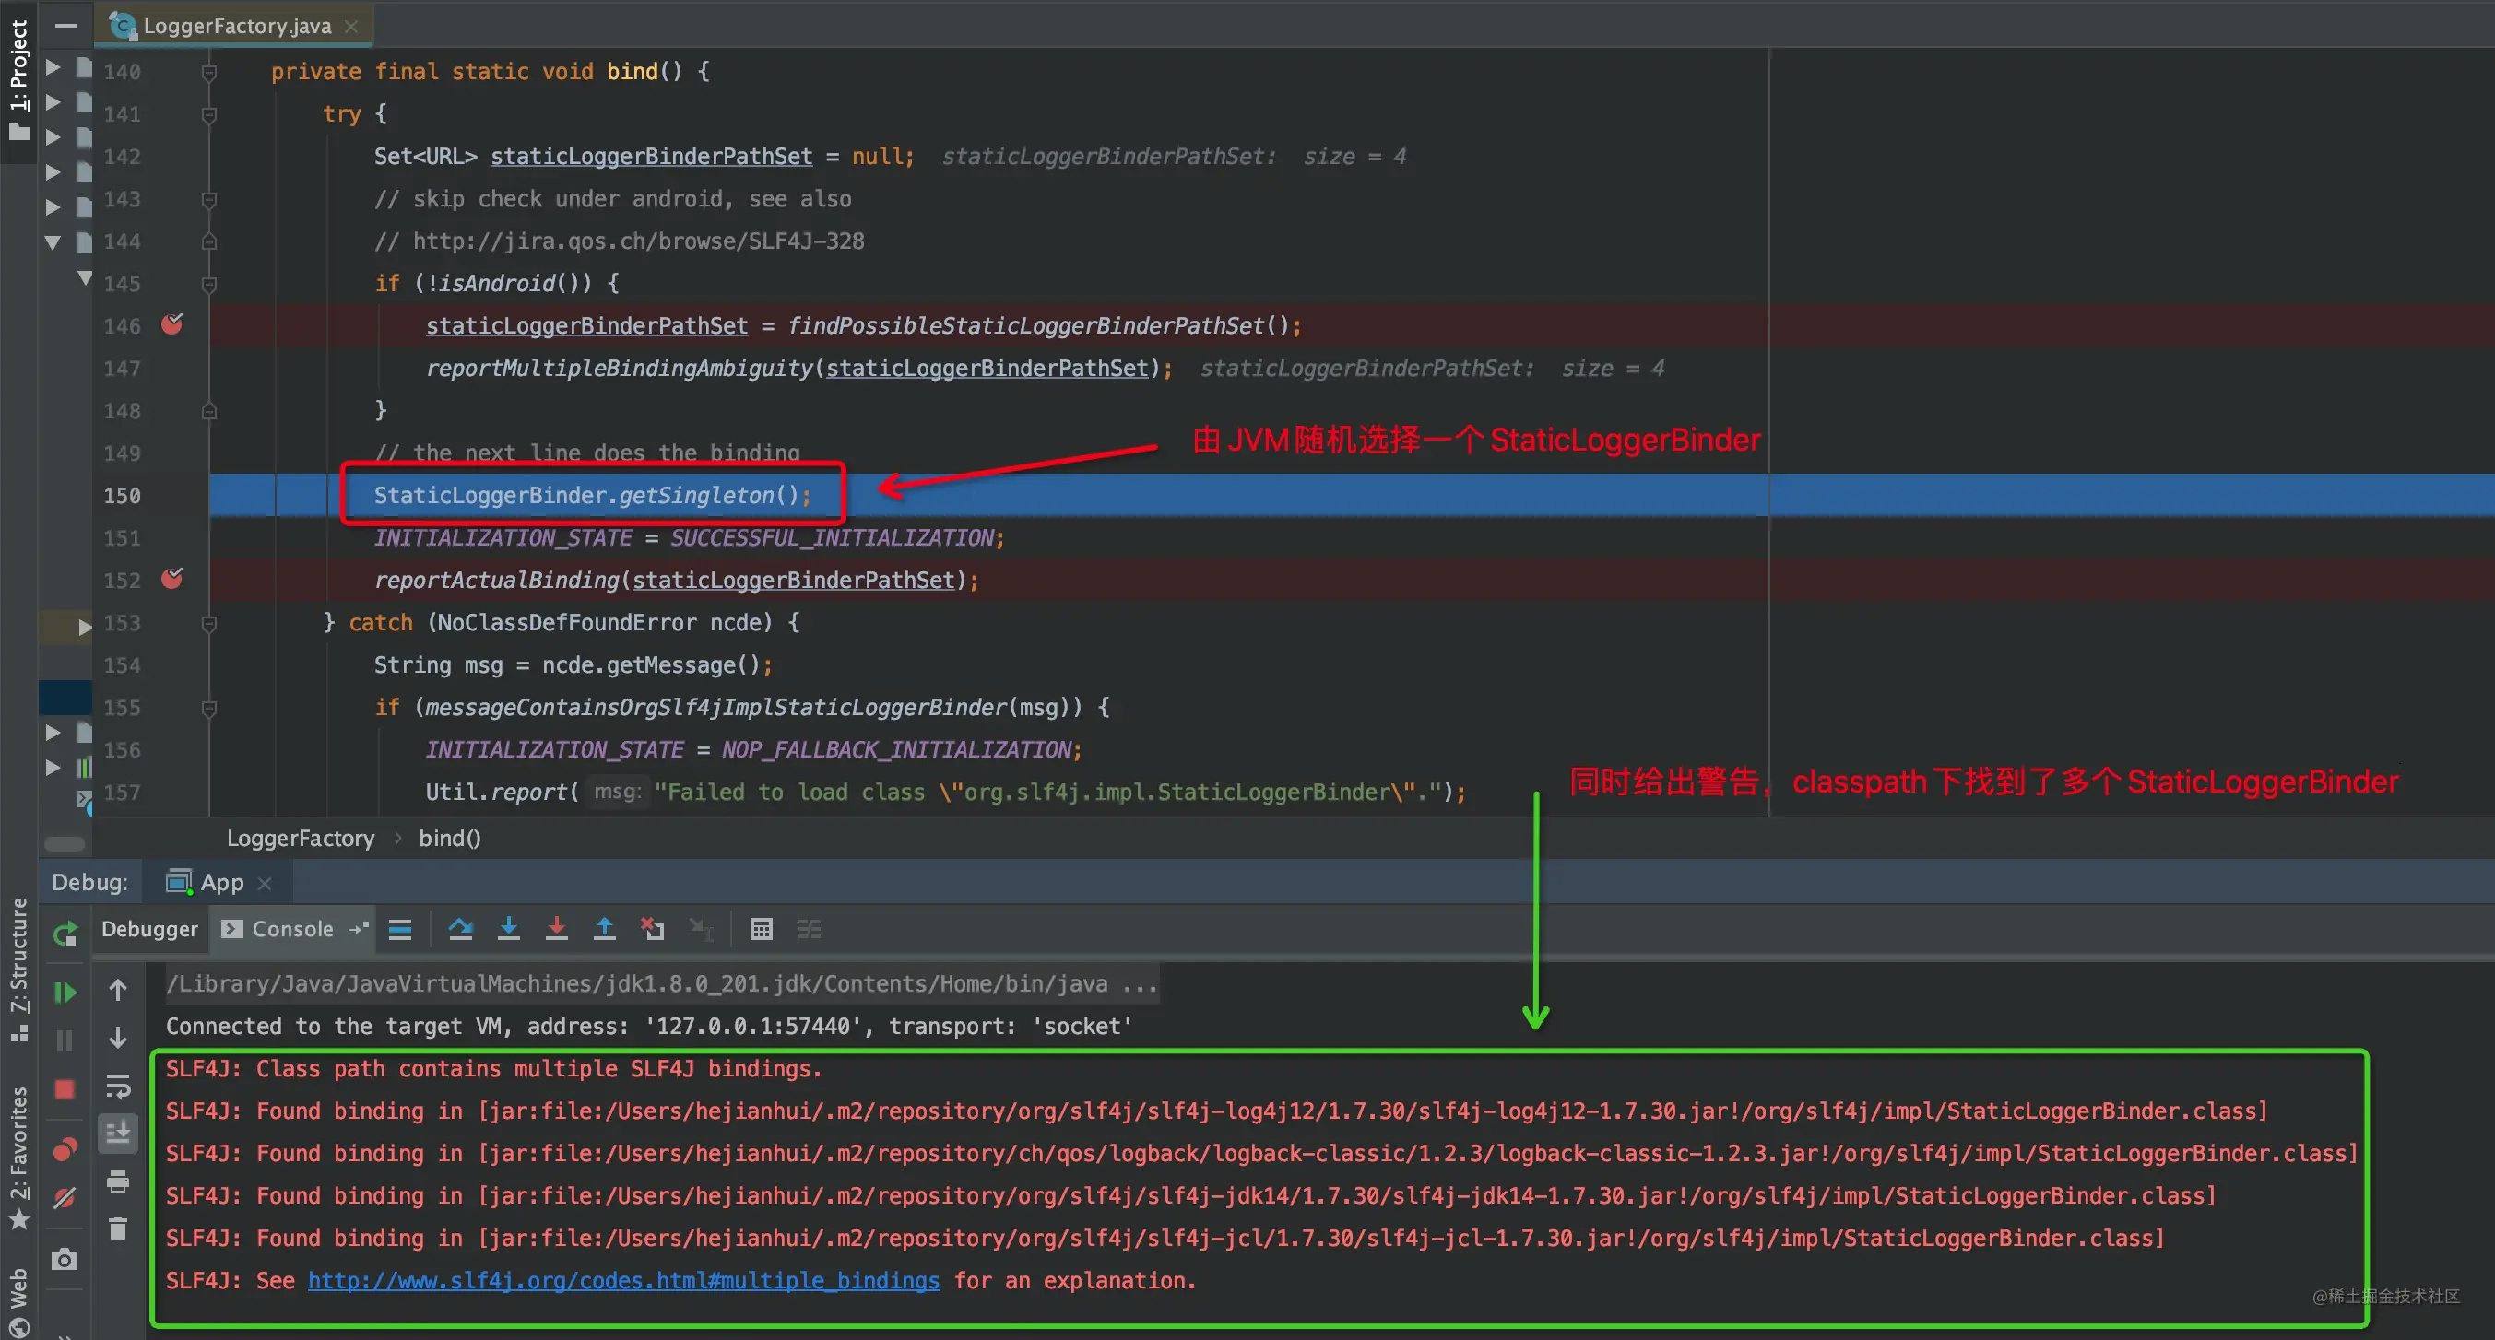
Task: Toggle the breakpoint on line 146
Action: click(x=172, y=324)
